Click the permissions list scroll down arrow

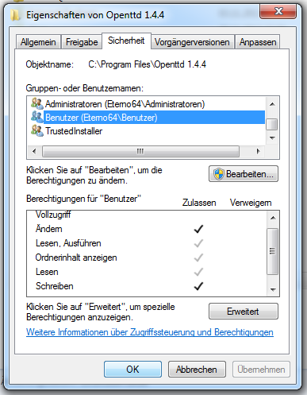(x=273, y=289)
